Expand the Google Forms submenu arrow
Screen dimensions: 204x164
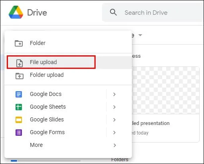coord(114,133)
